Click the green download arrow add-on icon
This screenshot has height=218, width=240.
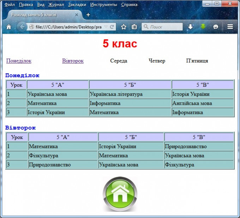[203, 26]
